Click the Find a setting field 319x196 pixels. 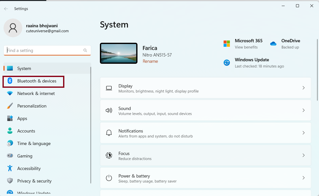[45, 50]
